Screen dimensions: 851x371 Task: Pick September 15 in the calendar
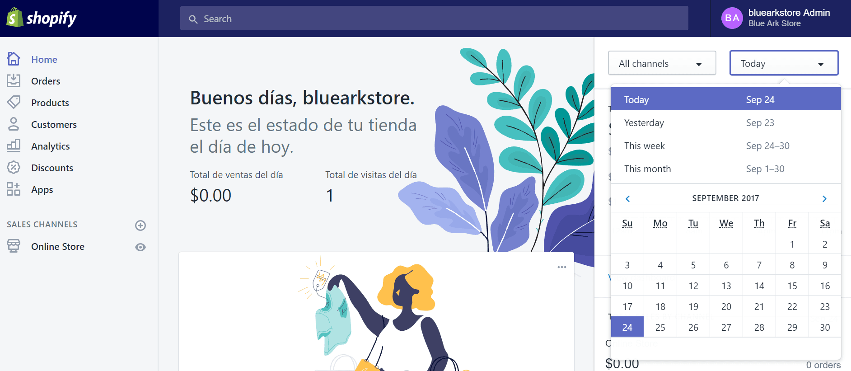[792, 285]
